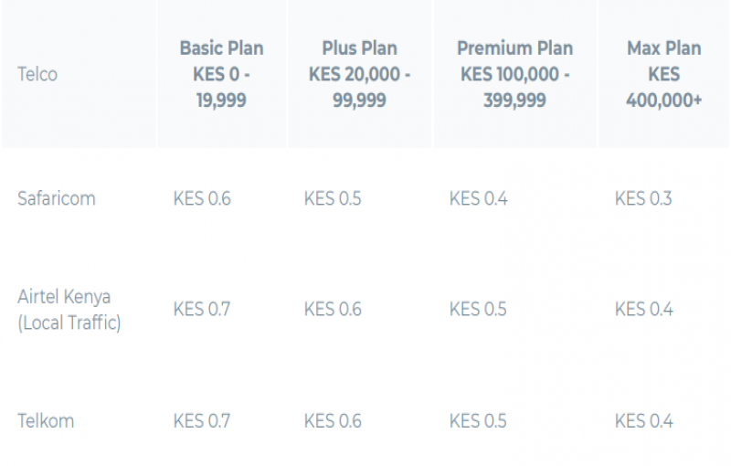Click Airtel Kenya Premium Plan rate KES 0.5

(x=478, y=310)
